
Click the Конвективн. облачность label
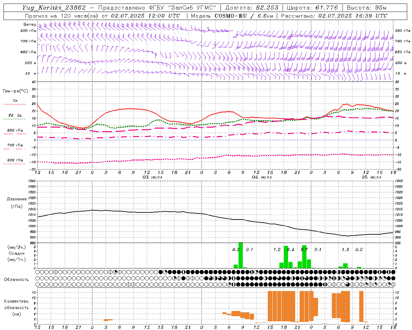coord(16,305)
